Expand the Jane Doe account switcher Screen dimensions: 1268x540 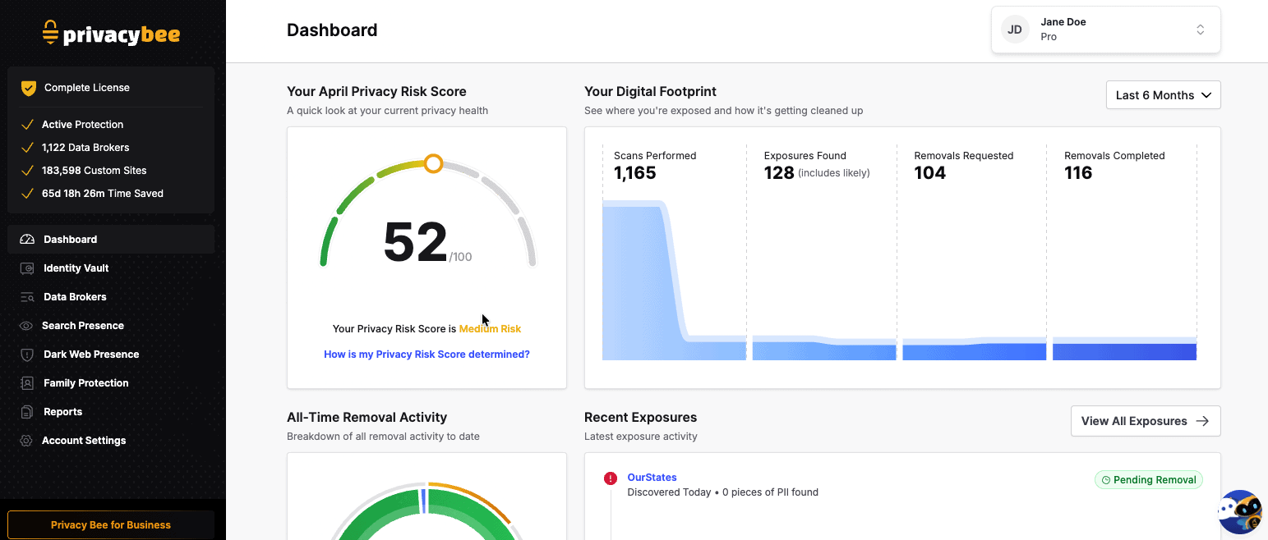1105,30
